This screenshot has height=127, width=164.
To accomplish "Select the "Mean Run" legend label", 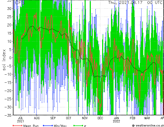I will (31, 126).
